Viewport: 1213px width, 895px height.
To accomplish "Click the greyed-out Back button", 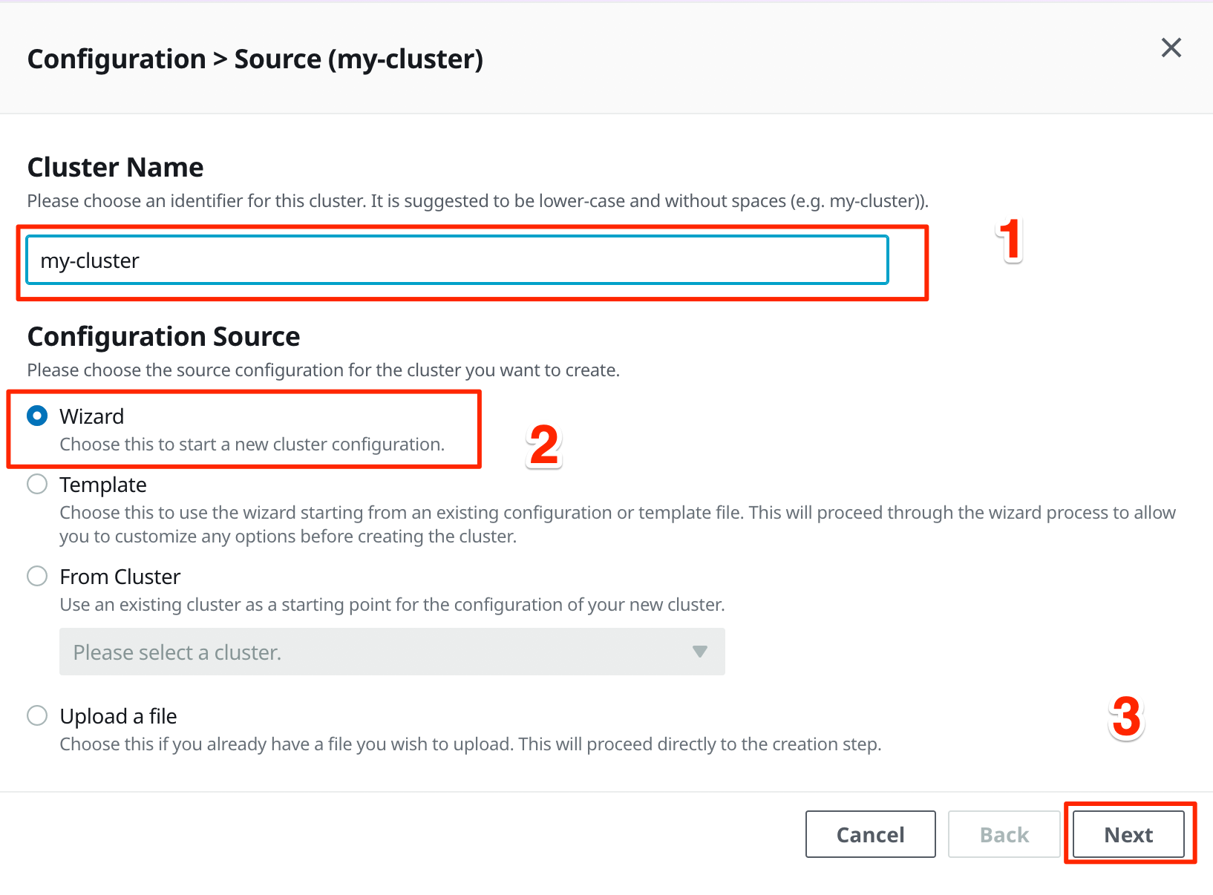I will (1004, 834).
